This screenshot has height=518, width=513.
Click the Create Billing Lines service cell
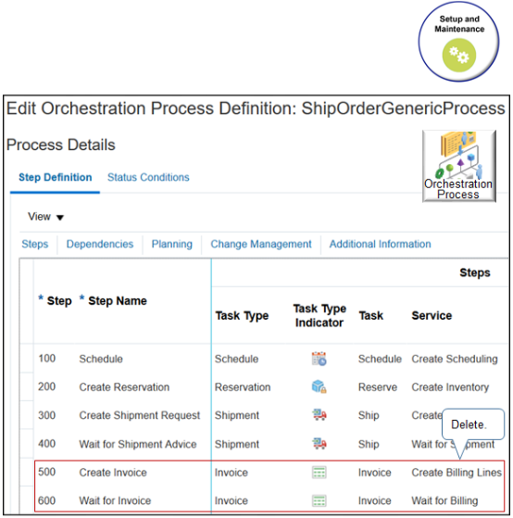click(457, 473)
